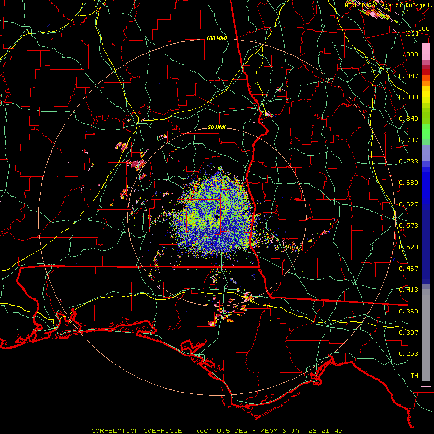434x434 pixels.
Task: Pick the lavender segment of the color bar
Action: [x=426, y=153]
